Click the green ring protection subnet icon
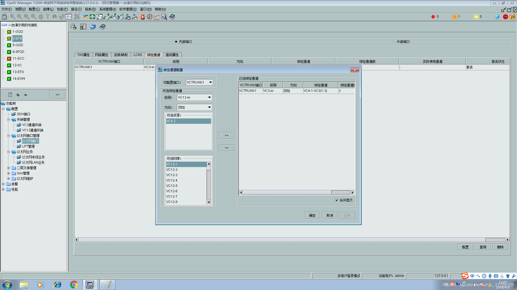 tap(92, 17)
